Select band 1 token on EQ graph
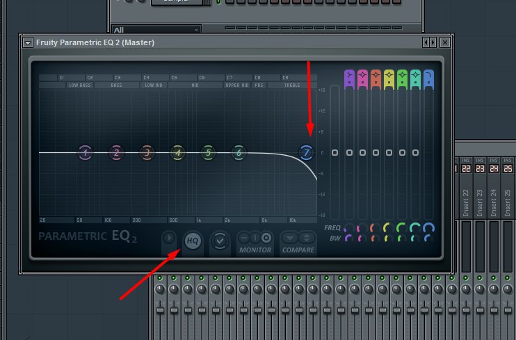Screen dimensions: 516x340 pyautogui.click(x=86, y=153)
